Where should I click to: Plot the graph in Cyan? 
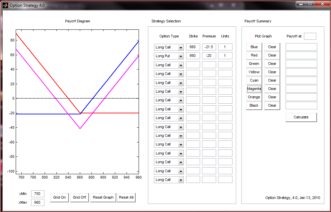[254, 80]
